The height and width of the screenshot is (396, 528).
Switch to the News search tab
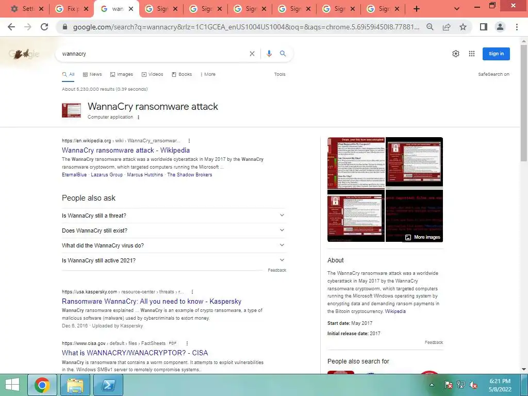[92, 74]
